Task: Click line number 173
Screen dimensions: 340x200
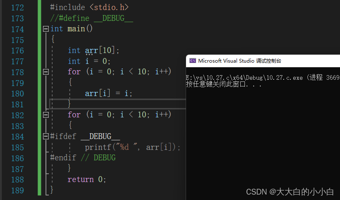Action: point(18,18)
